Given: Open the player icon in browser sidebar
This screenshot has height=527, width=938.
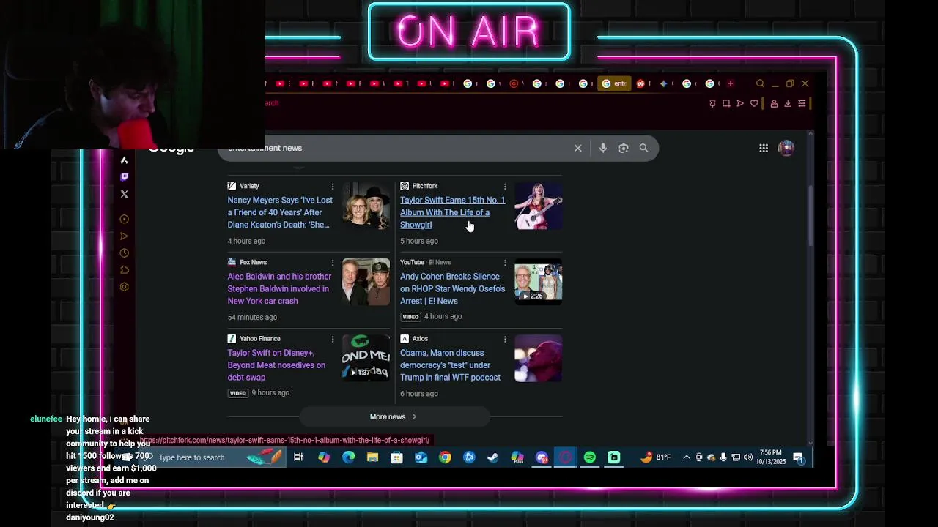Looking at the screenshot, I should (x=124, y=219).
